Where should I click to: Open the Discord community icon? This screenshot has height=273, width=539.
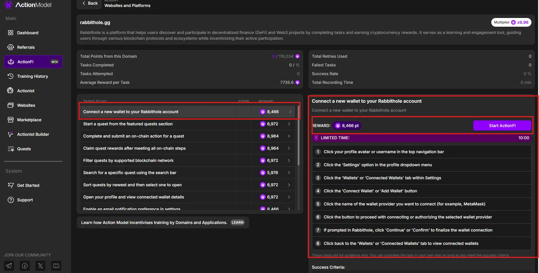pos(56,266)
